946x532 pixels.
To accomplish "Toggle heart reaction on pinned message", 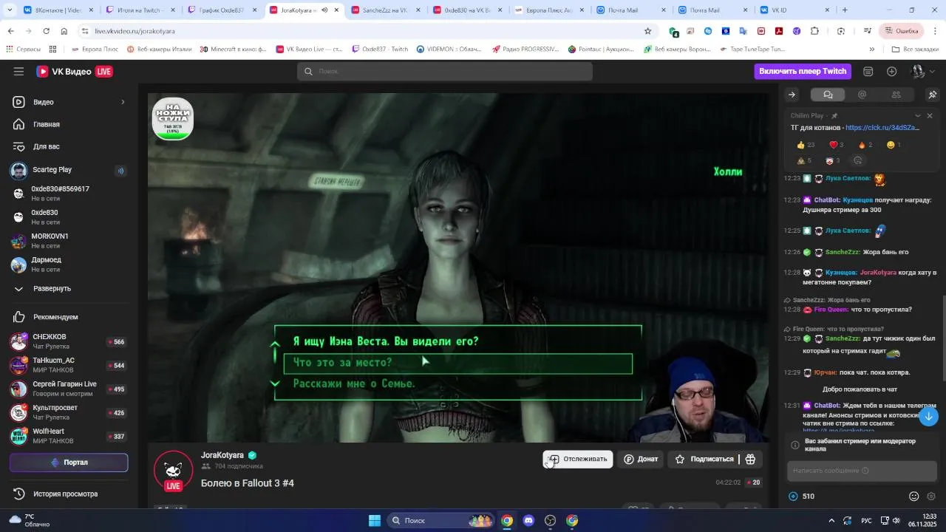I will (837, 145).
